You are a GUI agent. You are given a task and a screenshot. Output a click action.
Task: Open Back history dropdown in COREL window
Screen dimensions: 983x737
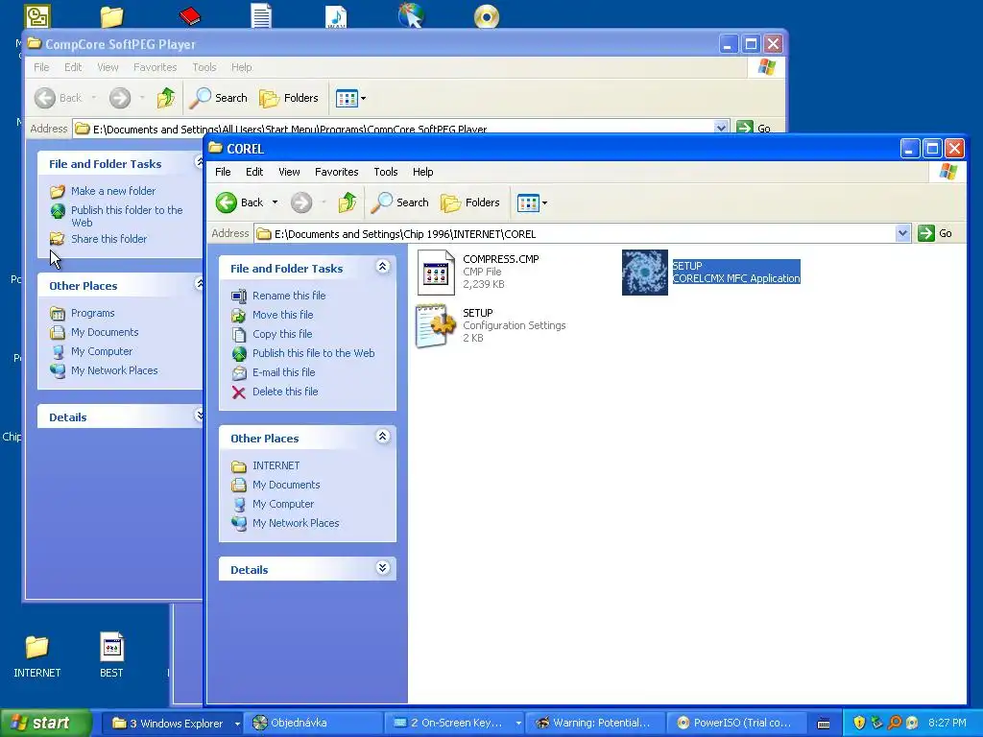(x=275, y=202)
